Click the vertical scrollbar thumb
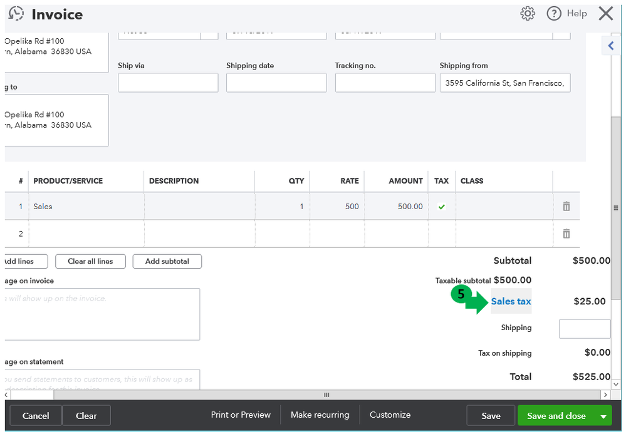The height and width of the screenshot is (434, 626). pyautogui.click(x=615, y=208)
